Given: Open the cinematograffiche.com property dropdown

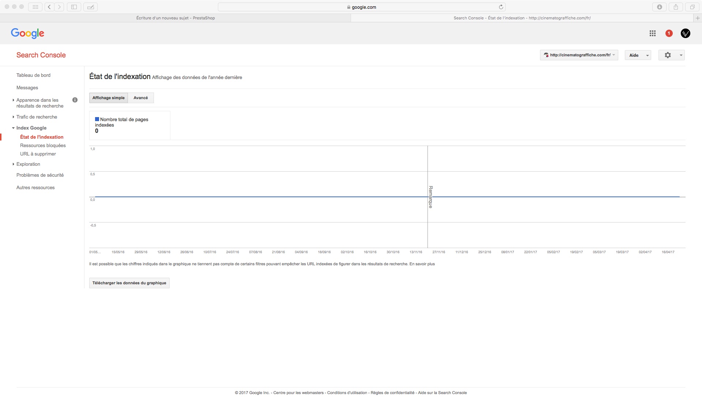Looking at the screenshot, I should coord(579,55).
